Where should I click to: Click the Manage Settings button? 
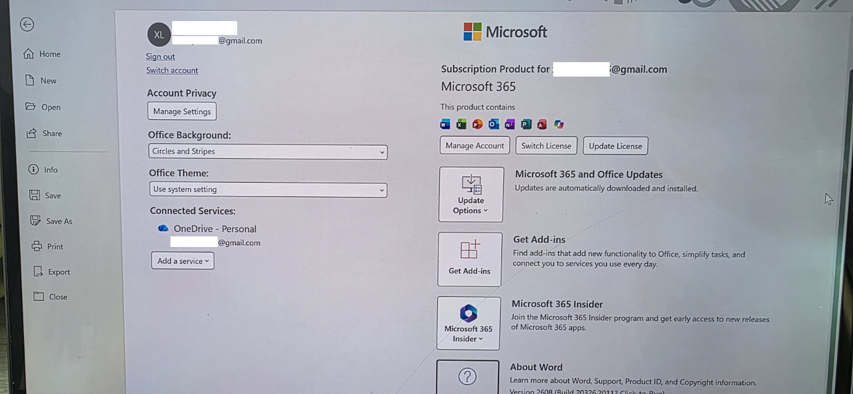(x=182, y=111)
